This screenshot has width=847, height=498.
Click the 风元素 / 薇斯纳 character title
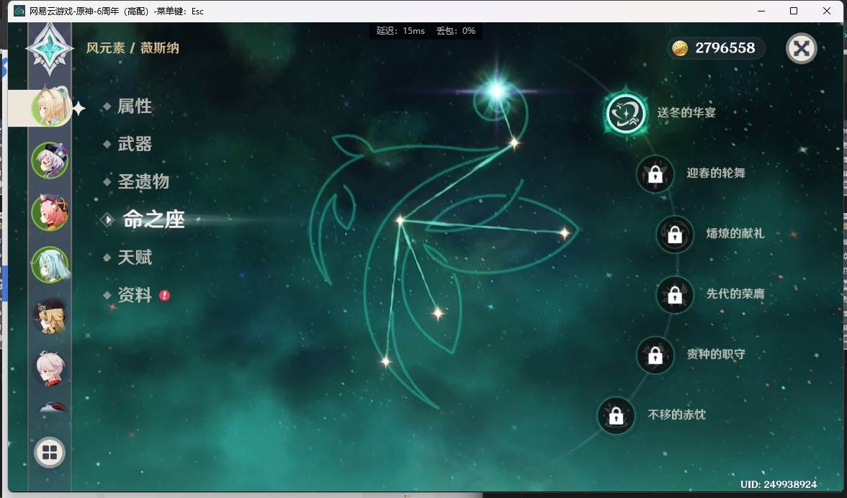[x=133, y=48]
